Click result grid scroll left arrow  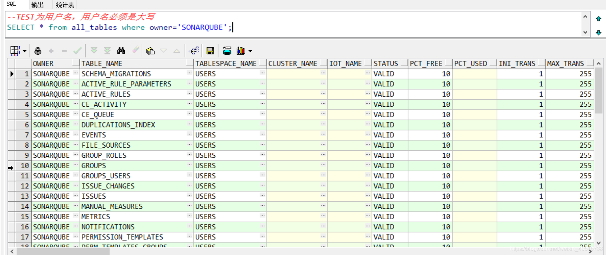[12, 252]
